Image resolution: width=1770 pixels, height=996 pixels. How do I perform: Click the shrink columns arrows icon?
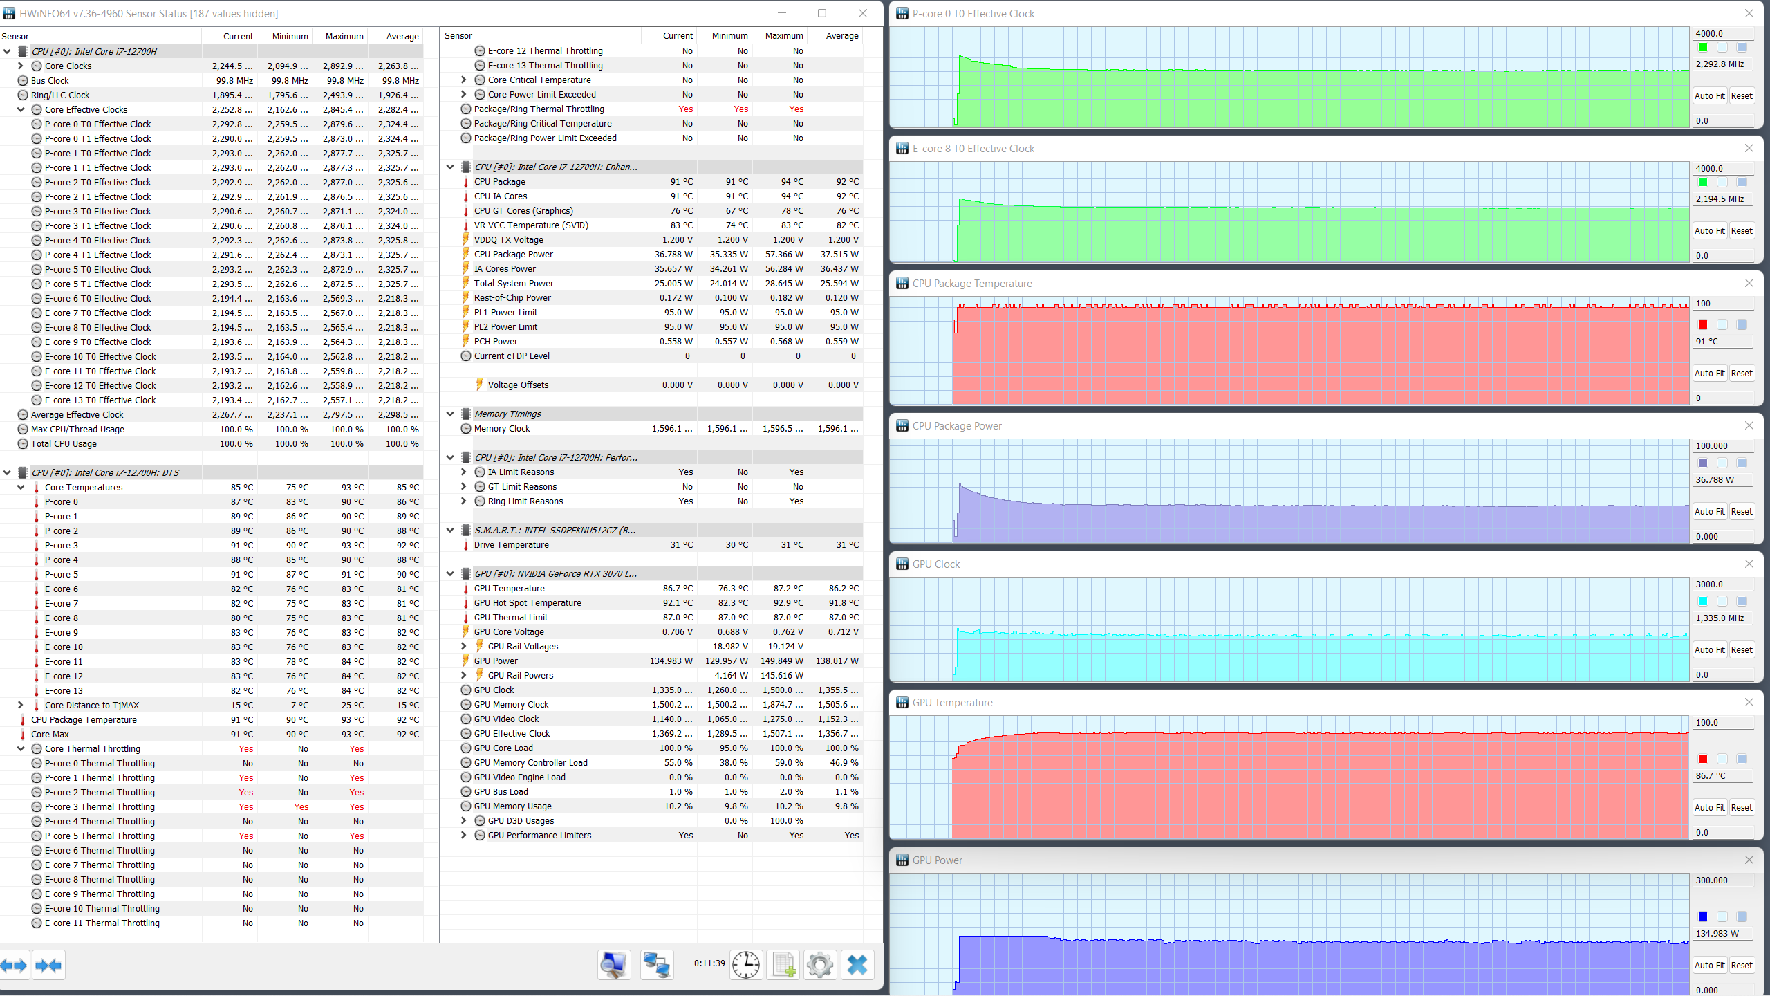[x=48, y=965]
